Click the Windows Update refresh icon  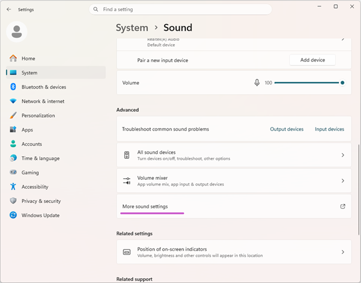pos(13,215)
